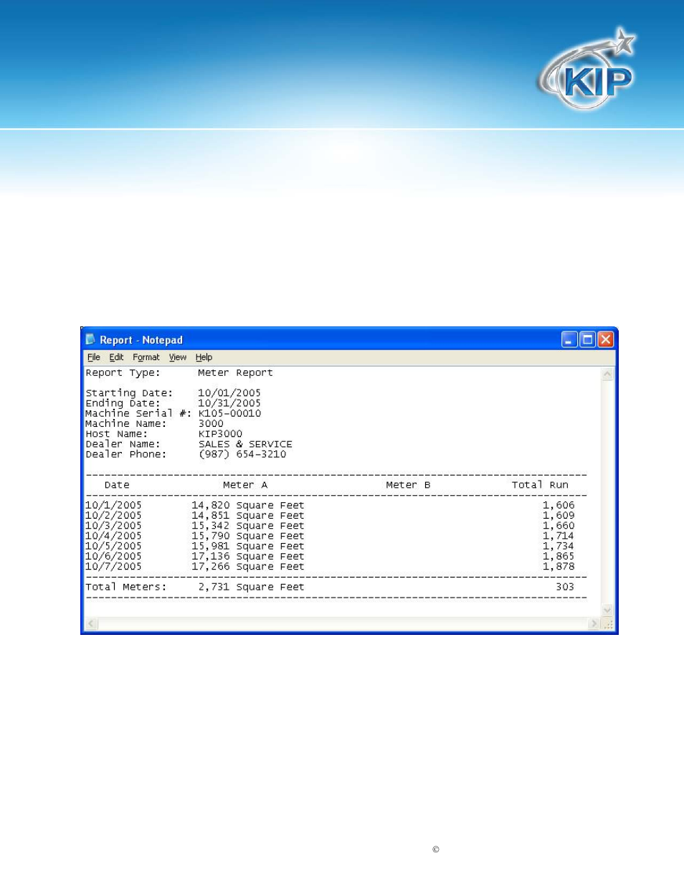Click the starting date value 10/01/2005
The width and height of the screenshot is (684, 886).
point(229,393)
